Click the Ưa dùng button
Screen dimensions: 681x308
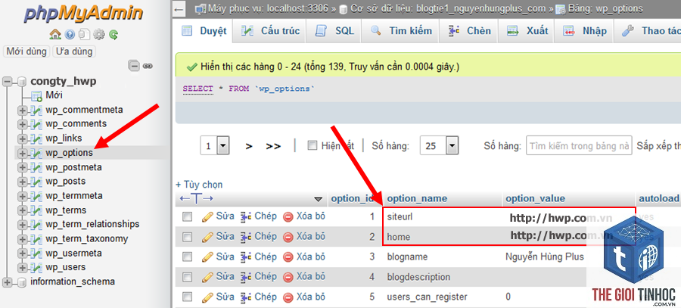click(74, 51)
